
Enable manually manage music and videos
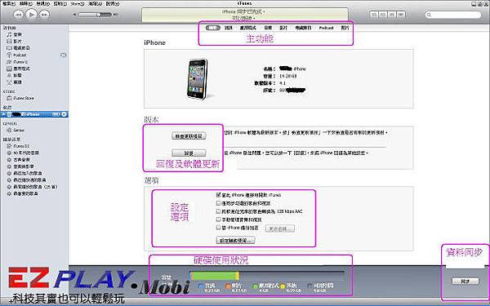[218, 220]
